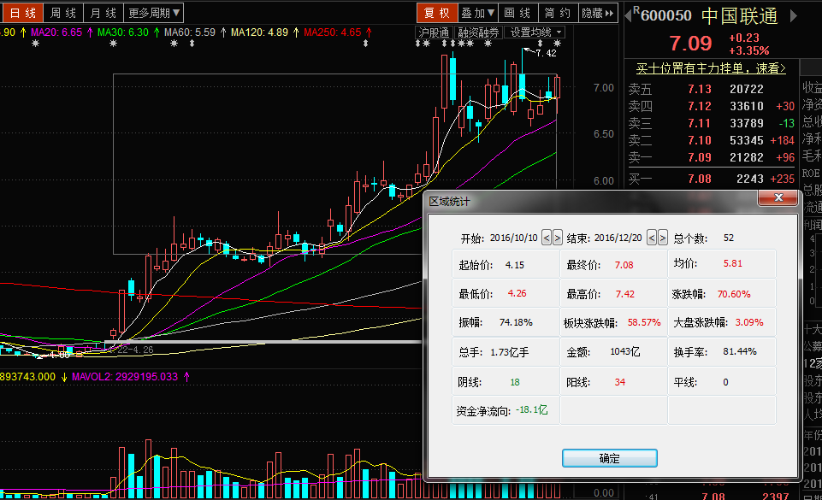
Task: Select the 卖二 ask price 7.10
Action: click(700, 140)
